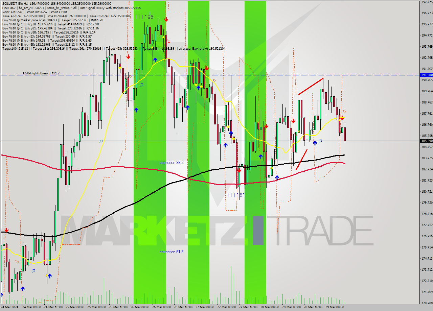Click the 193.769 price axis label
Viewport: 433px width, 311px height.
tap(427, 47)
